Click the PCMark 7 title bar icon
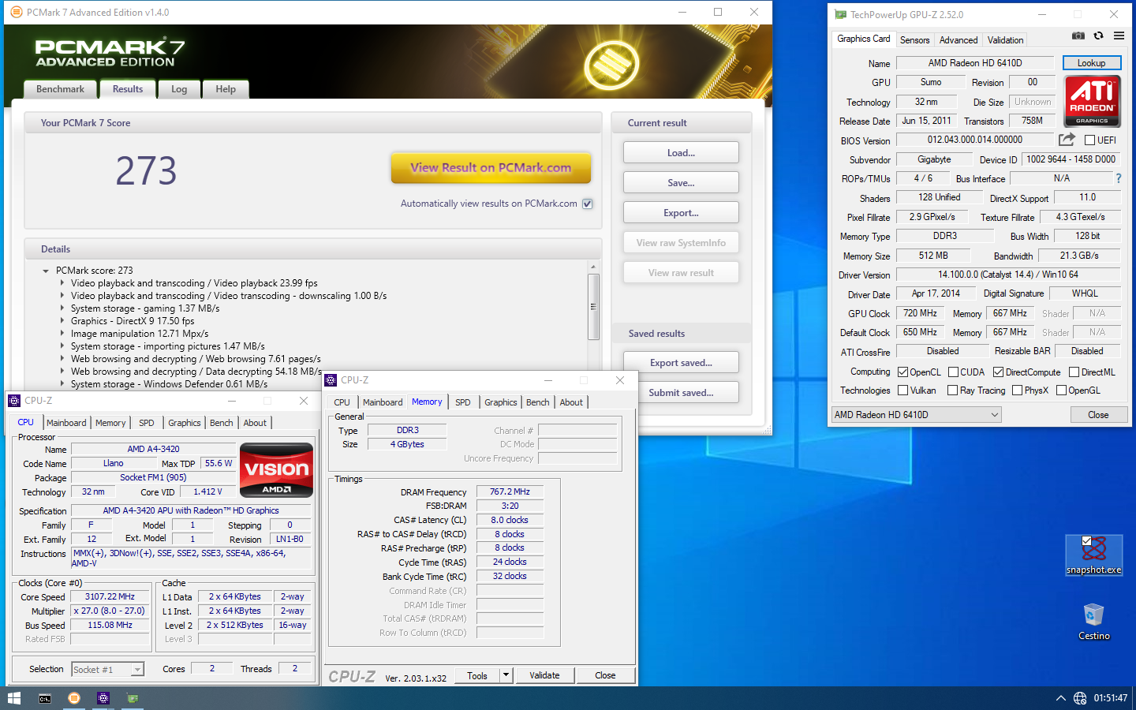The width and height of the screenshot is (1136, 710). pyautogui.click(x=17, y=13)
